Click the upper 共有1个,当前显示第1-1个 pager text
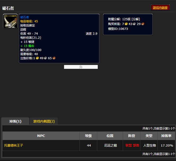The image size is (176, 161). 159,129
